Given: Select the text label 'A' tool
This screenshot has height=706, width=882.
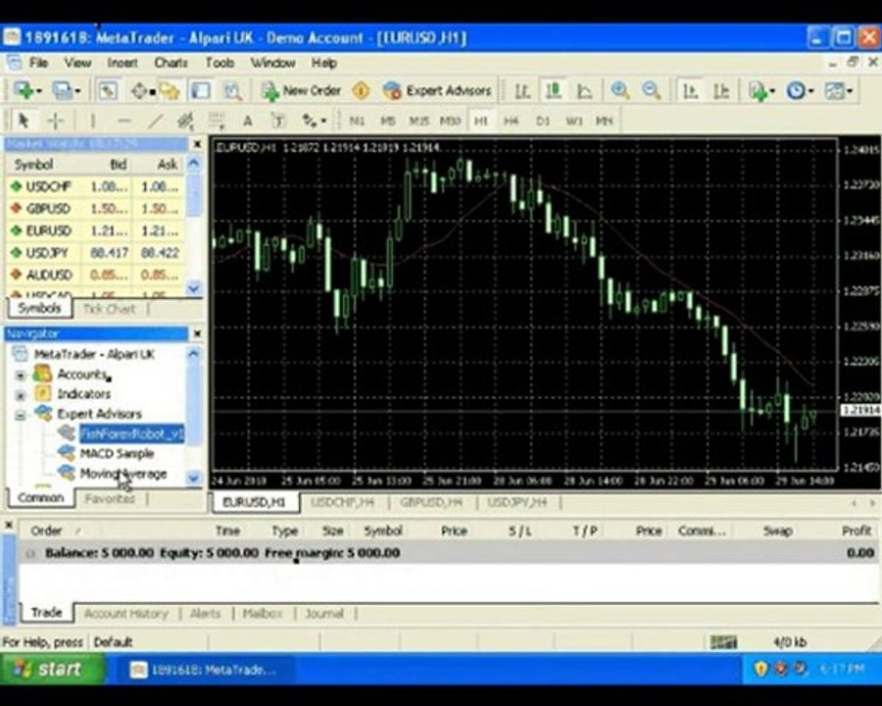Looking at the screenshot, I should coord(247,121).
